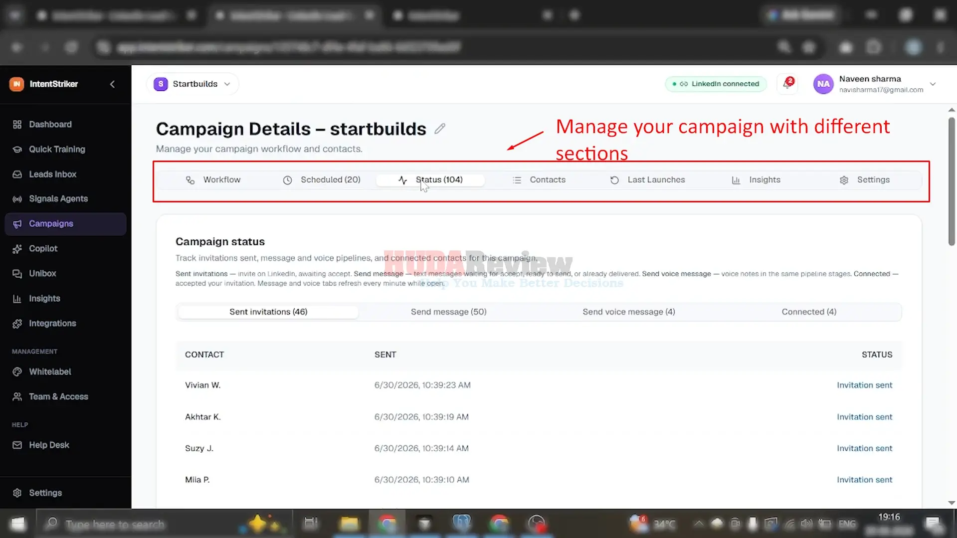The height and width of the screenshot is (538, 957).
Task: Select Sent invitations (46) sub-tab
Action: click(x=268, y=312)
